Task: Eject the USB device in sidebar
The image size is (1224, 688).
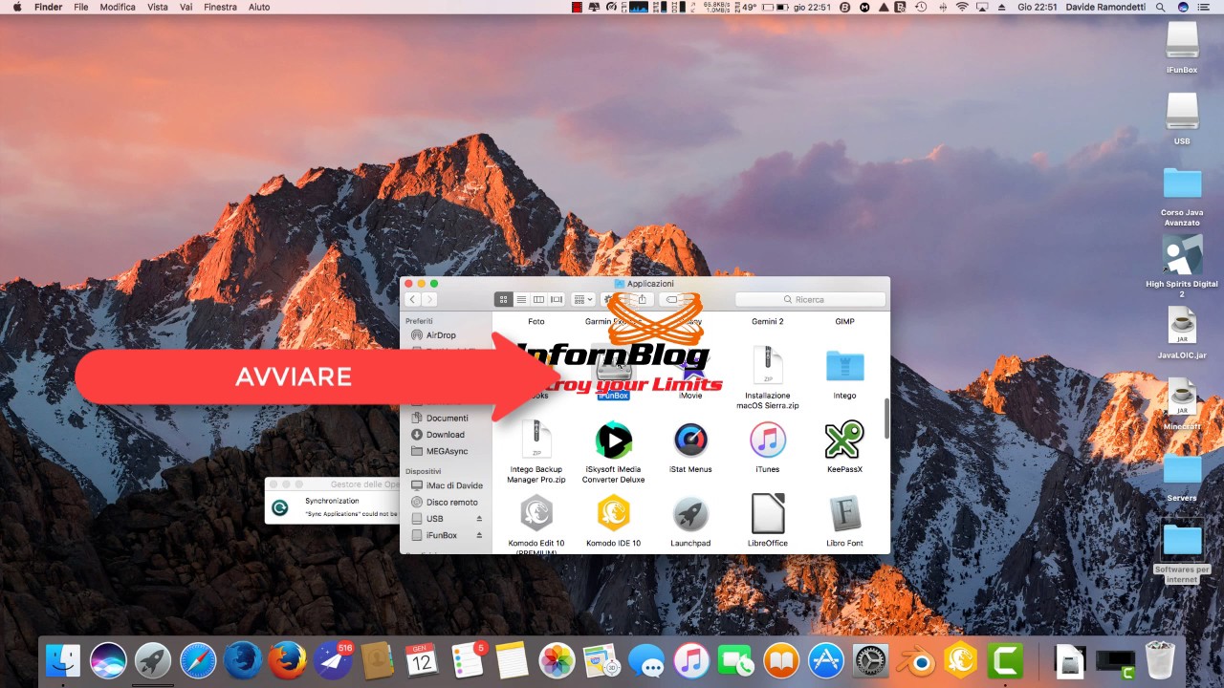Action: (x=479, y=519)
